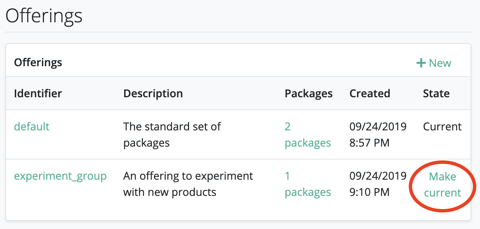Click the standard set of packages description
This screenshot has width=480, height=229.
click(x=172, y=135)
